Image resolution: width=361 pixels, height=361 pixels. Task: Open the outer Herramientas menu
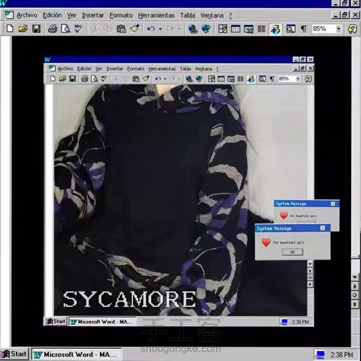[156, 15]
